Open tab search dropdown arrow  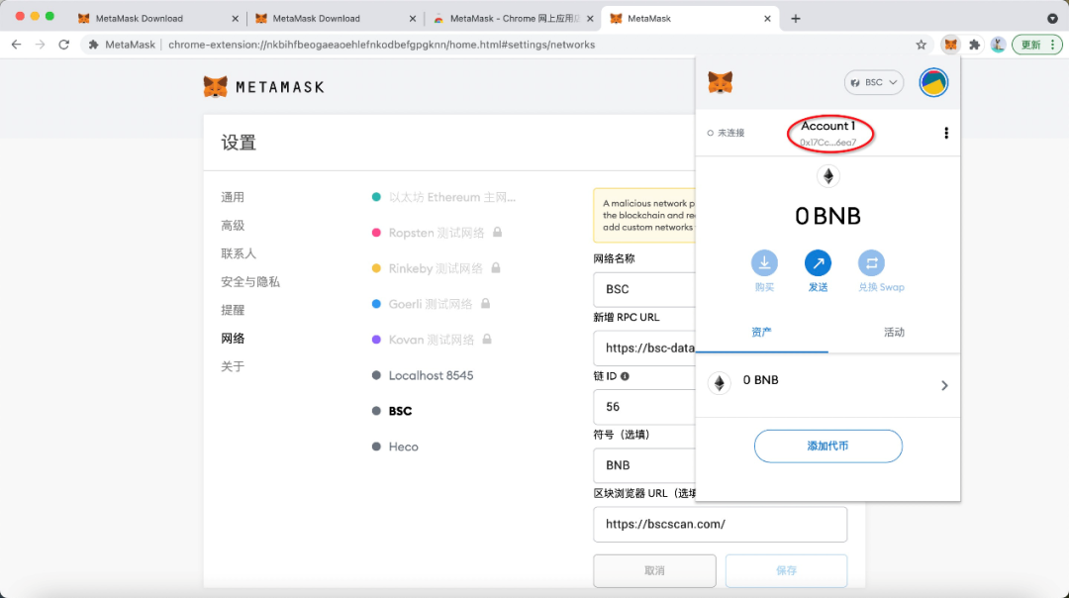(x=1052, y=19)
